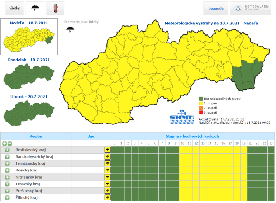Open the Meteoalarm Eumetnet link
The width and height of the screenshot is (276, 203).
coord(251,8)
